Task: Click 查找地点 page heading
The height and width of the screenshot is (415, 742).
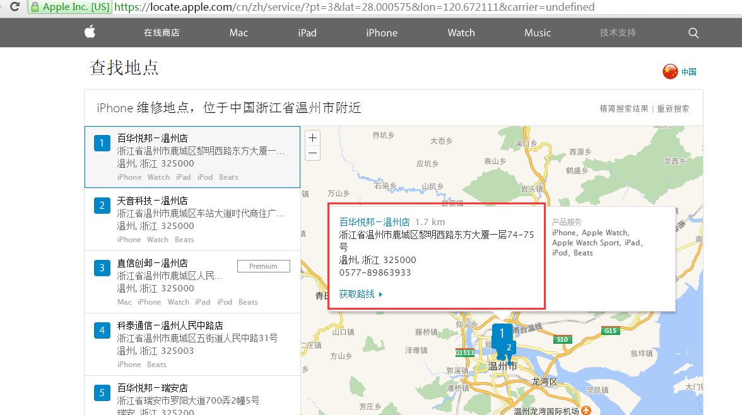Action: pos(124,67)
